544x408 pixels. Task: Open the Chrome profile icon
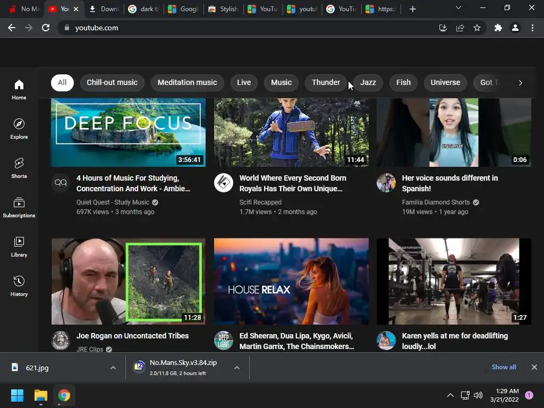[515, 28]
